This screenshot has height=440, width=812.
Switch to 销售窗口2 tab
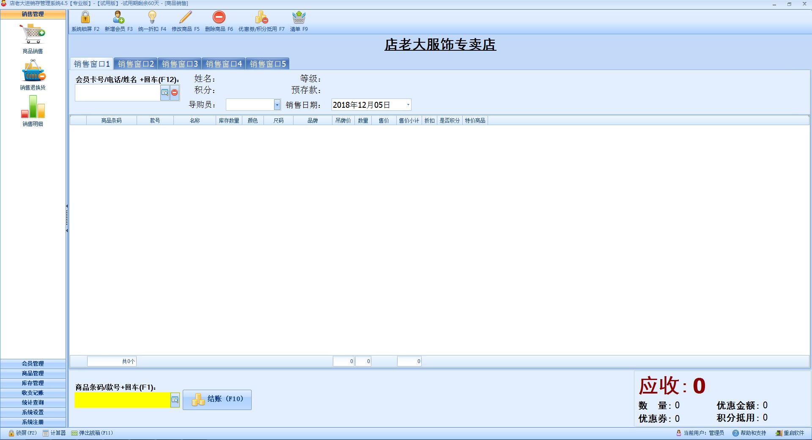136,64
